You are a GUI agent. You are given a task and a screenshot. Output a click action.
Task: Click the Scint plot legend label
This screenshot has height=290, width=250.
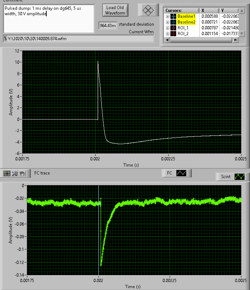(226, 177)
